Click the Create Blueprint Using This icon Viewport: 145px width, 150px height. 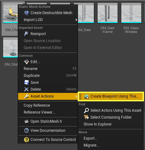point(86,96)
